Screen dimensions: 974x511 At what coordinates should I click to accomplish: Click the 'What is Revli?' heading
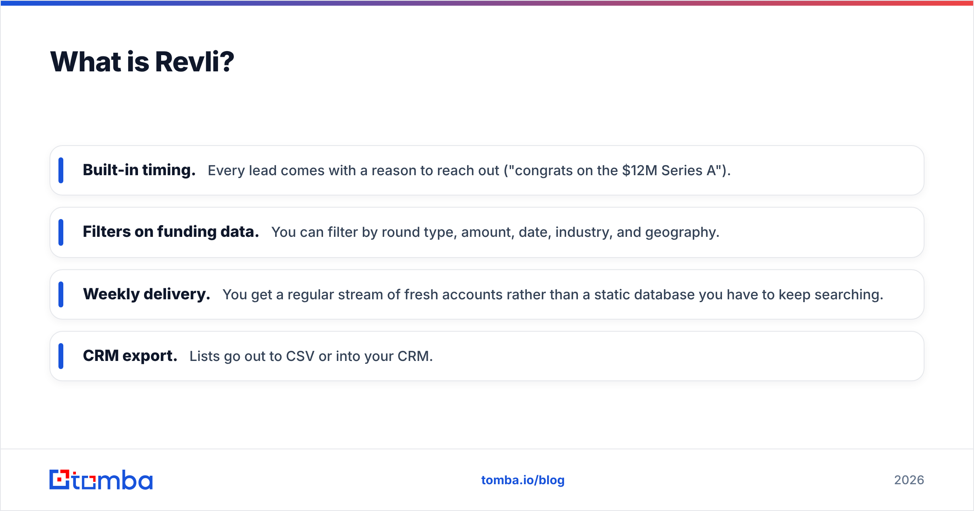(x=142, y=62)
